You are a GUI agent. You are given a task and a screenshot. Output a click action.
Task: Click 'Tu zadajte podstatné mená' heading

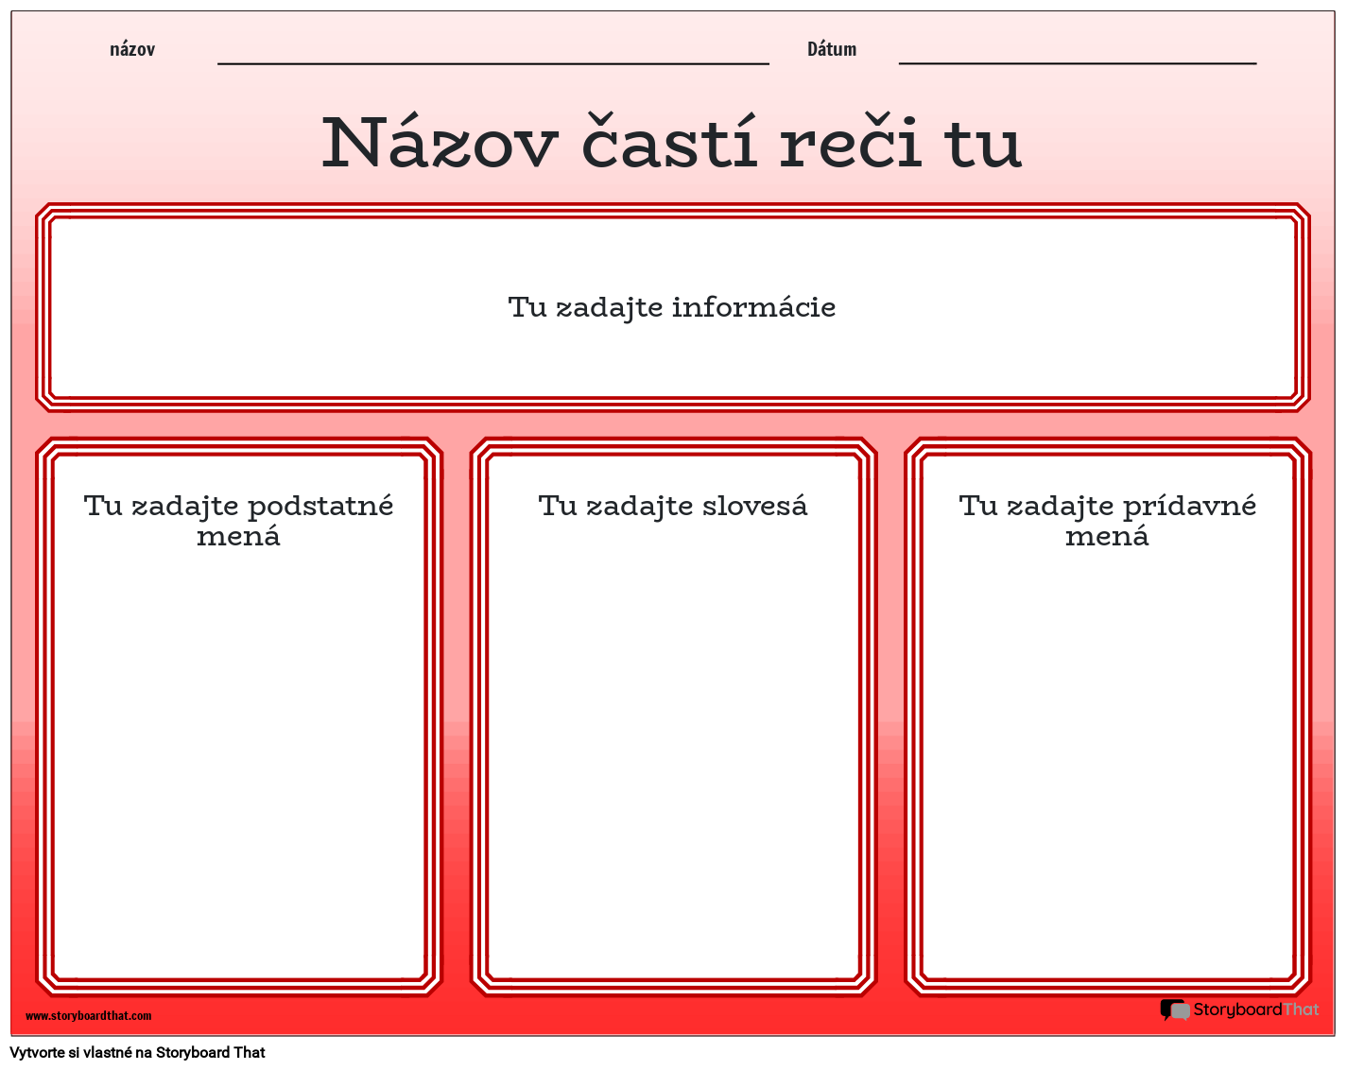tap(238, 521)
